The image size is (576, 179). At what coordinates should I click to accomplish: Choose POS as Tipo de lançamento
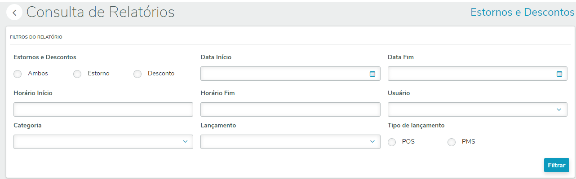[x=392, y=142]
